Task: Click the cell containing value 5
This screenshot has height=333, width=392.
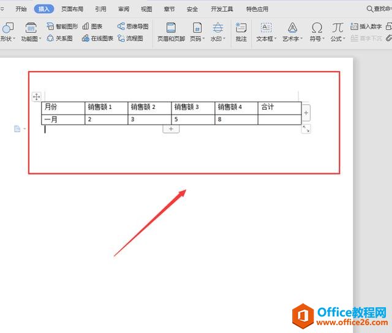Action: 193,119
